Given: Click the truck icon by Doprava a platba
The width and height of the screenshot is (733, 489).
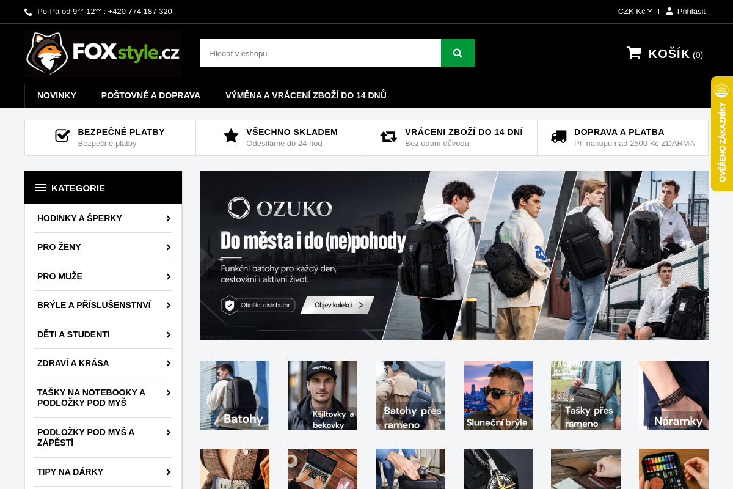Looking at the screenshot, I should coord(559,136).
